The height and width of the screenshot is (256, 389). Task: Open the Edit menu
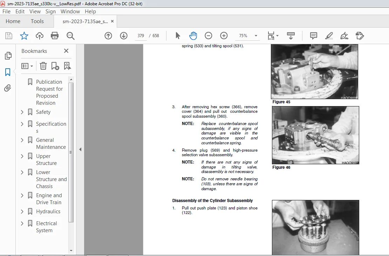click(20, 12)
